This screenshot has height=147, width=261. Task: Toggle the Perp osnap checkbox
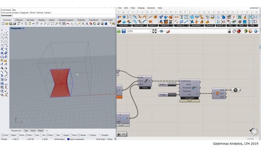[47, 135]
